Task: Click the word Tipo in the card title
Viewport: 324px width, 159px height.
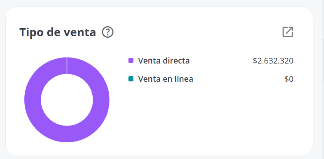Action: (x=31, y=33)
